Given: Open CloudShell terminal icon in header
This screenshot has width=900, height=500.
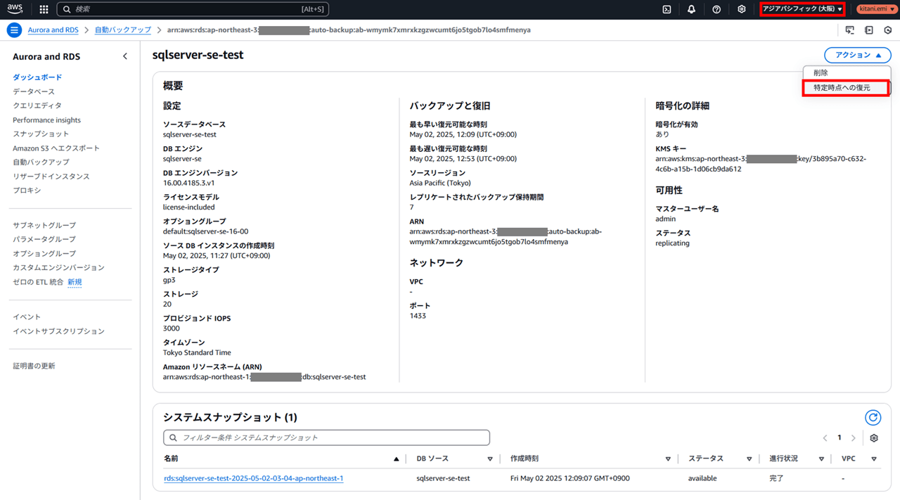Looking at the screenshot, I should (x=667, y=9).
